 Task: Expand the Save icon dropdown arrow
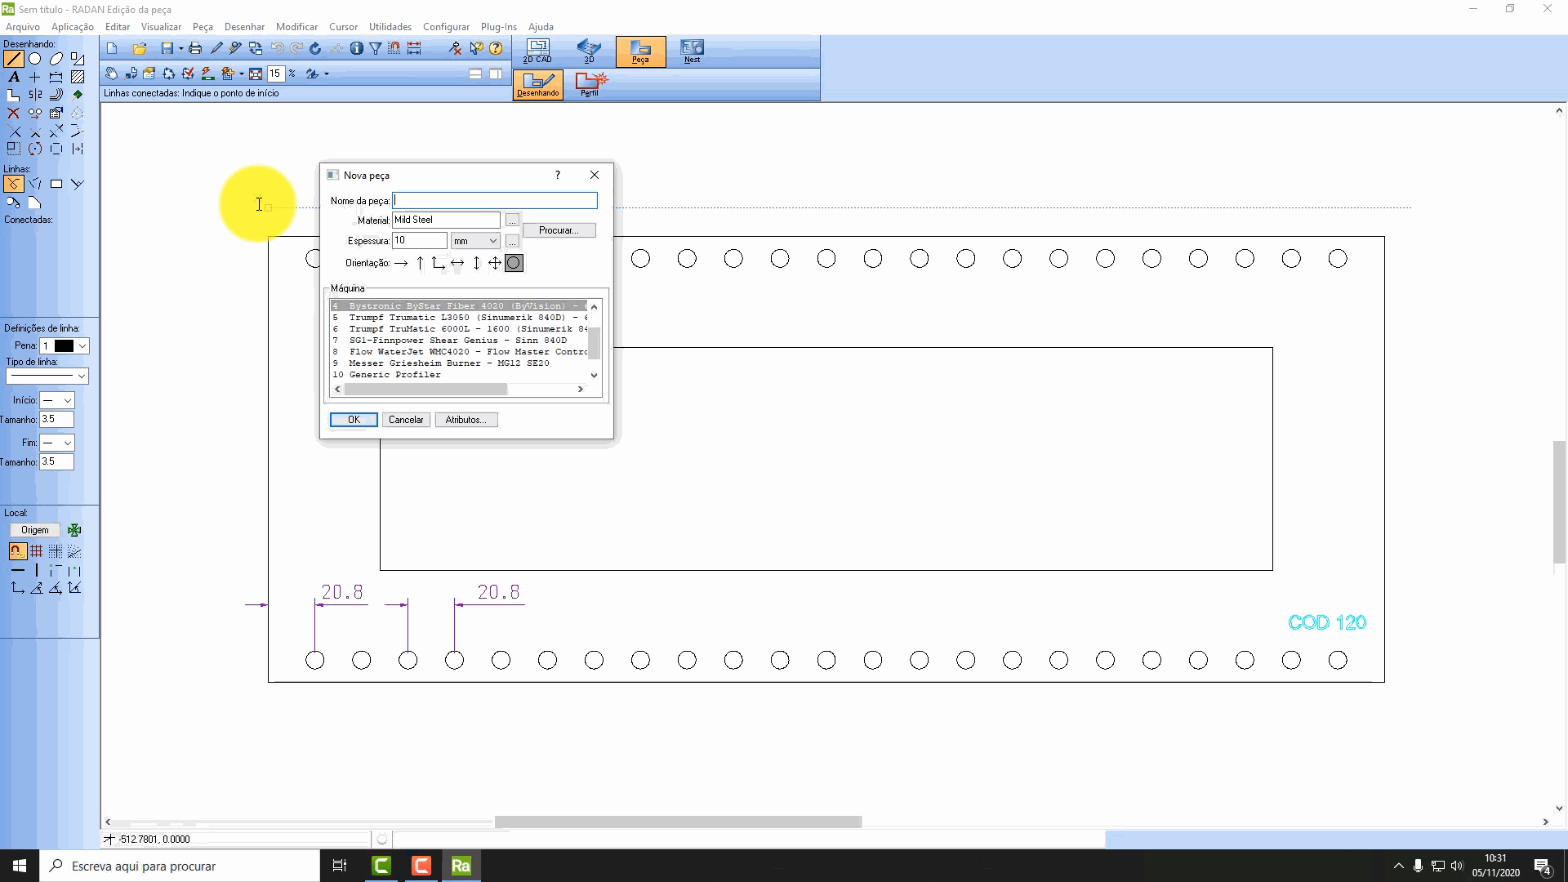click(180, 49)
